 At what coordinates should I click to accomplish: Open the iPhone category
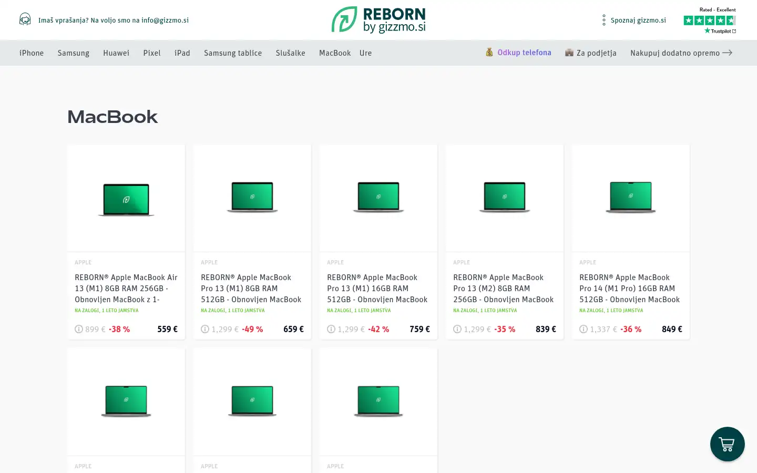[32, 53]
